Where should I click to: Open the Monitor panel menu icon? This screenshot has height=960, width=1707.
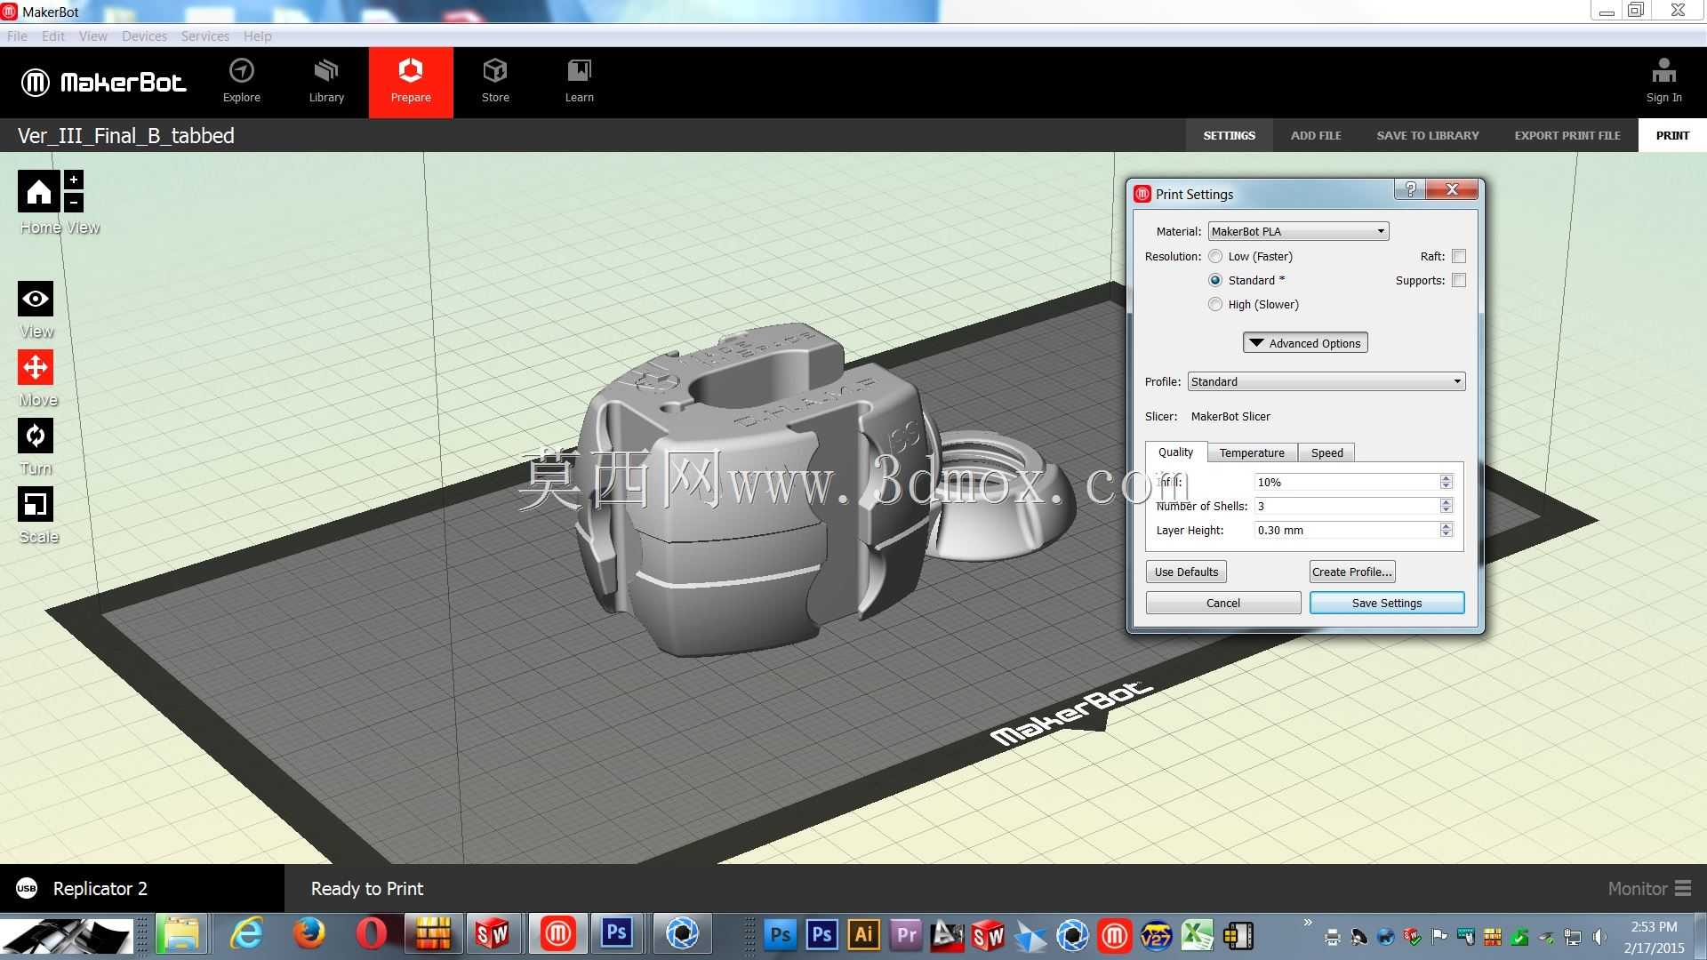[1683, 888]
